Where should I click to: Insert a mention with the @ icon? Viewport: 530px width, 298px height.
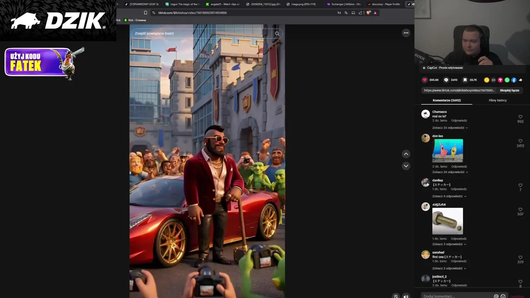click(496, 296)
